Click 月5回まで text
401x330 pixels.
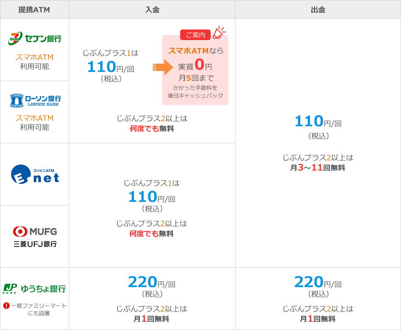click(196, 78)
